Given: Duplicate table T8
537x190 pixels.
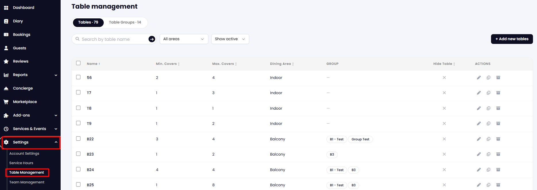Looking at the screenshot, I should [x=488, y=108].
